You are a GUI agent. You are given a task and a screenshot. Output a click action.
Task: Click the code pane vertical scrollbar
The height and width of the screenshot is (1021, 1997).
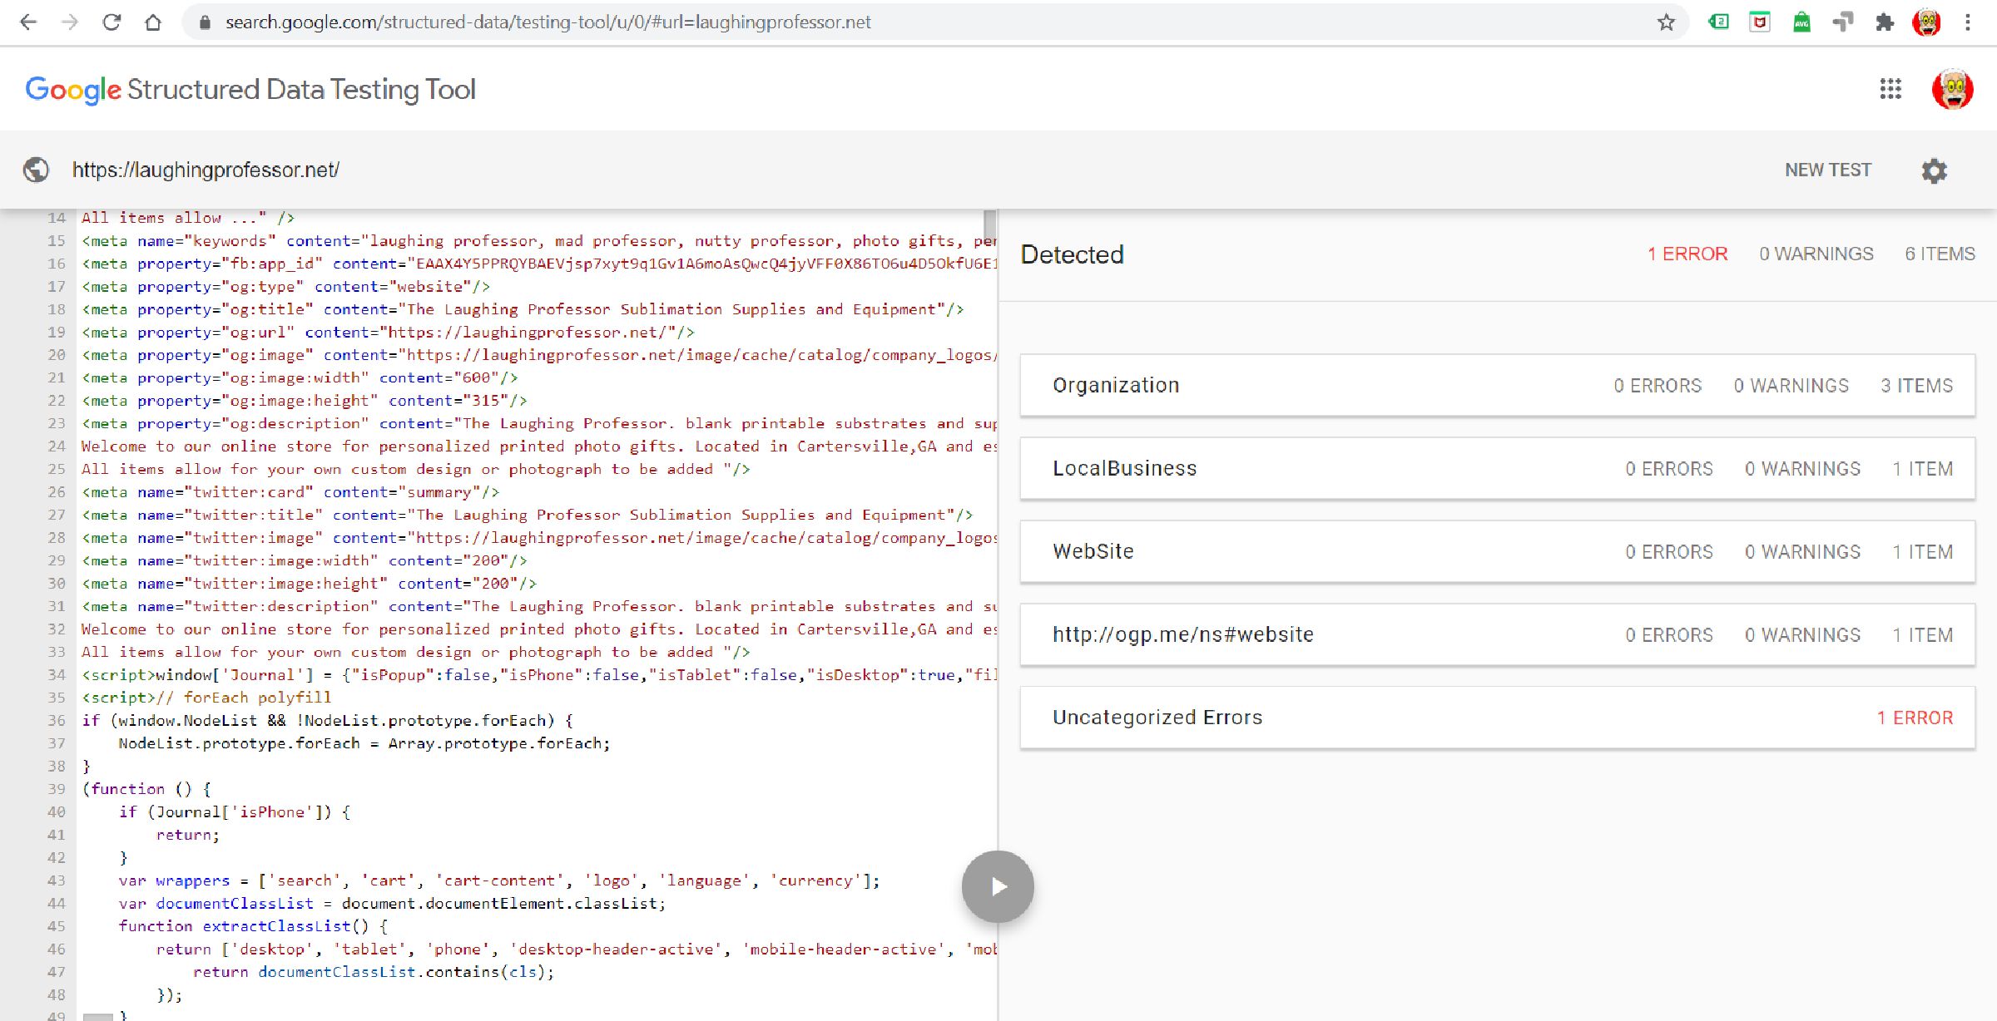click(989, 225)
